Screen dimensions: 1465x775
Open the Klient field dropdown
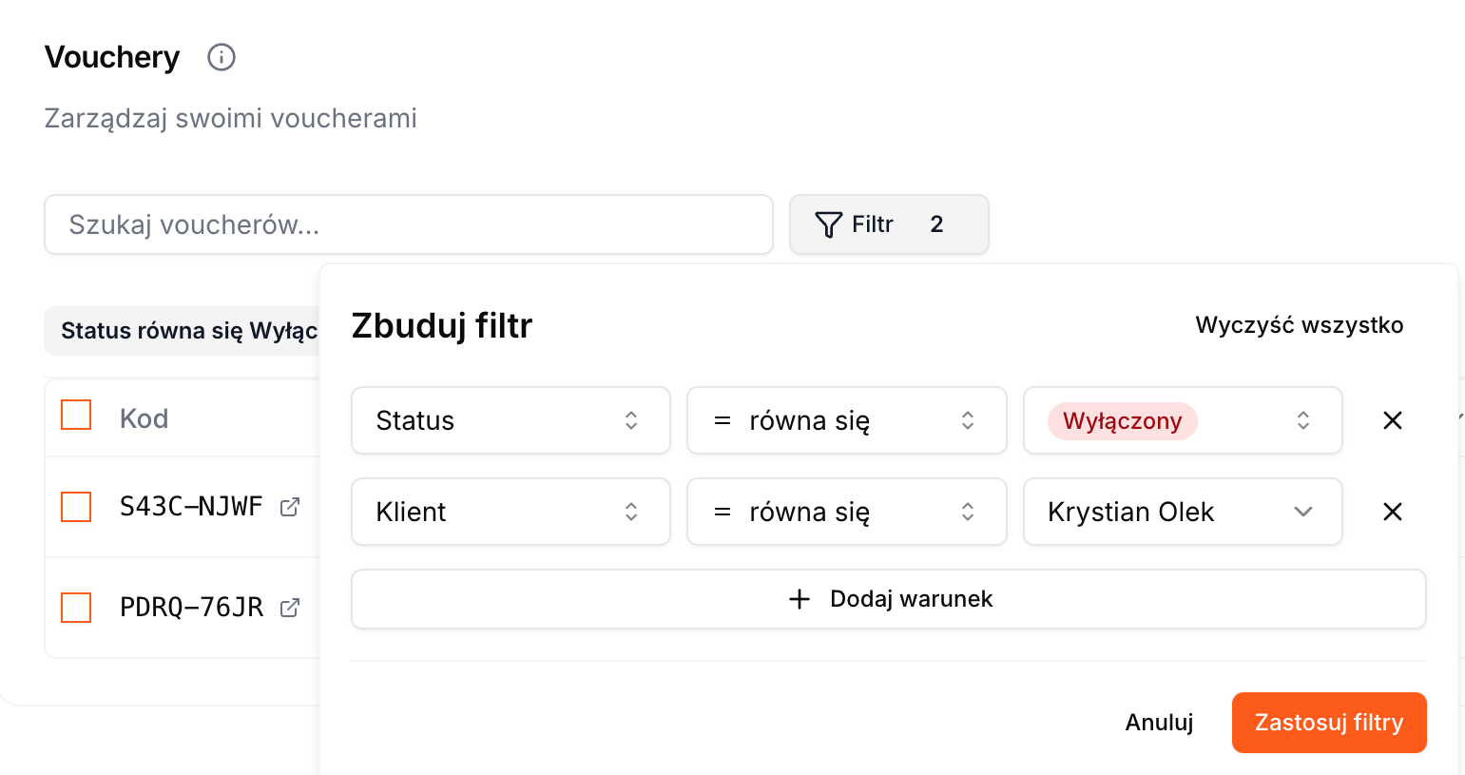point(511,512)
